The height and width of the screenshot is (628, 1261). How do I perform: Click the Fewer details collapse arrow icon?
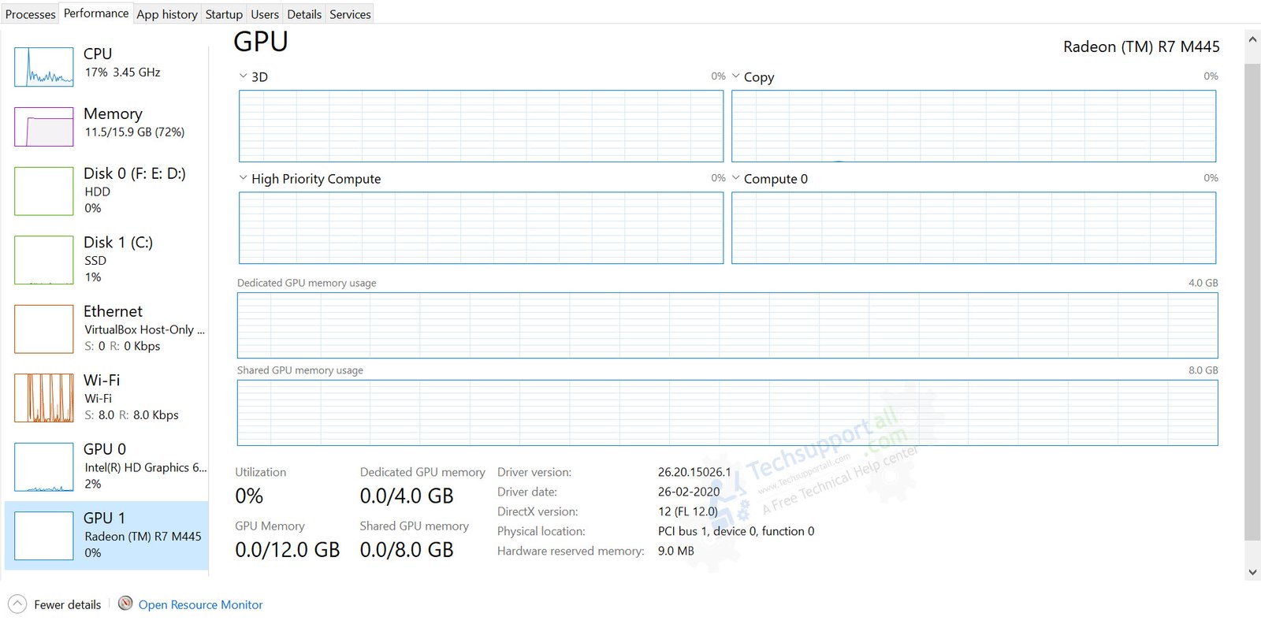coord(17,604)
